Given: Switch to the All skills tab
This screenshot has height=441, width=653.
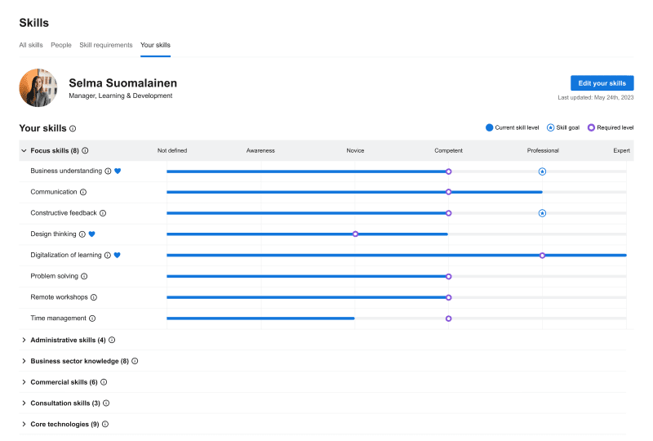Looking at the screenshot, I should pos(31,45).
